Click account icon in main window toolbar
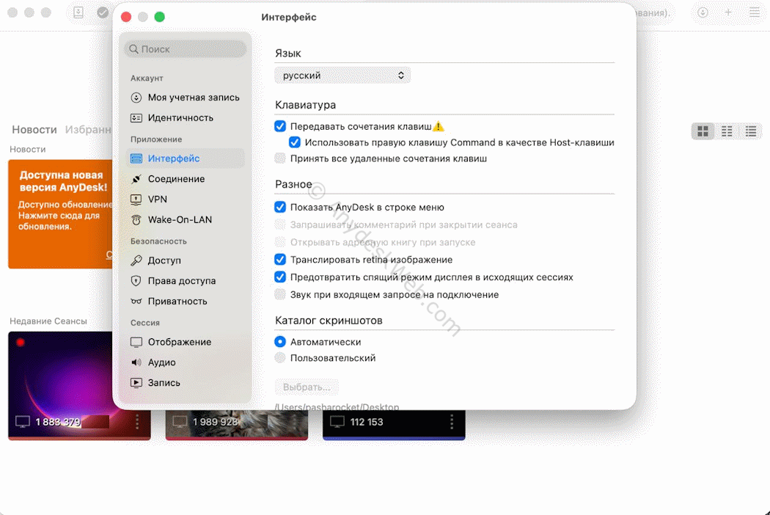 pyautogui.click(x=703, y=12)
